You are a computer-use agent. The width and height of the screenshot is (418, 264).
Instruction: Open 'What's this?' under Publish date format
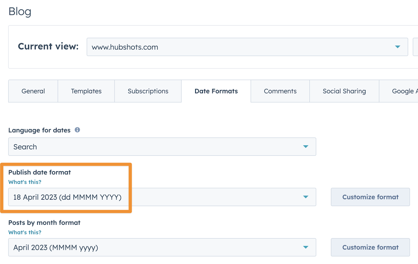coord(25,182)
